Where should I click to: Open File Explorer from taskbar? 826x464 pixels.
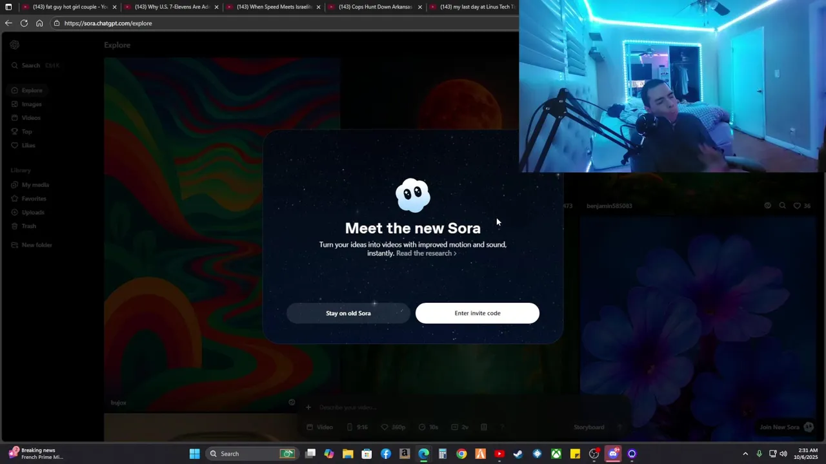[348, 454]
